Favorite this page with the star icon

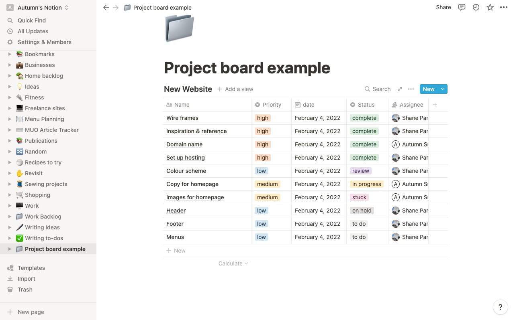click(x=490, y=7)
